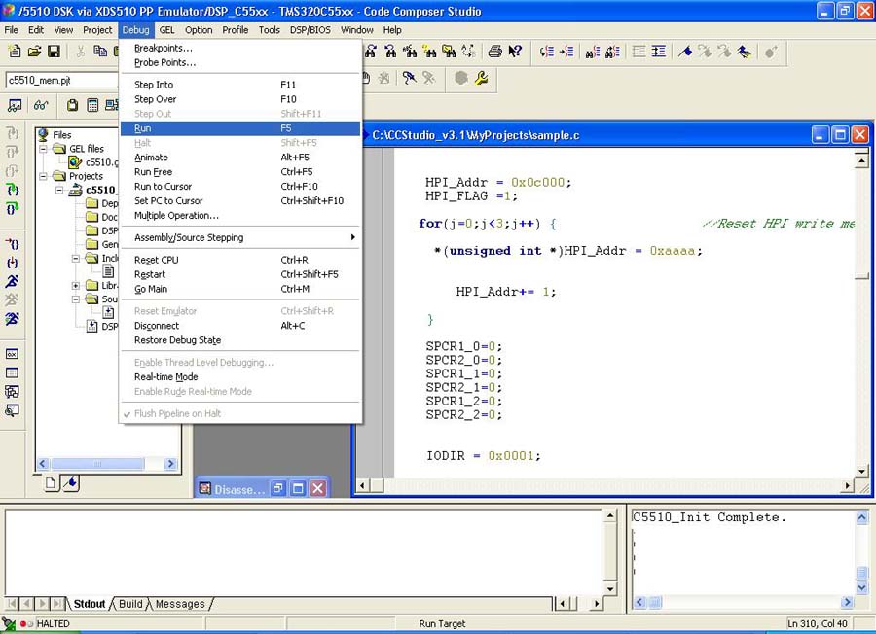Collapse the Include folder node

tap(76, 258)
